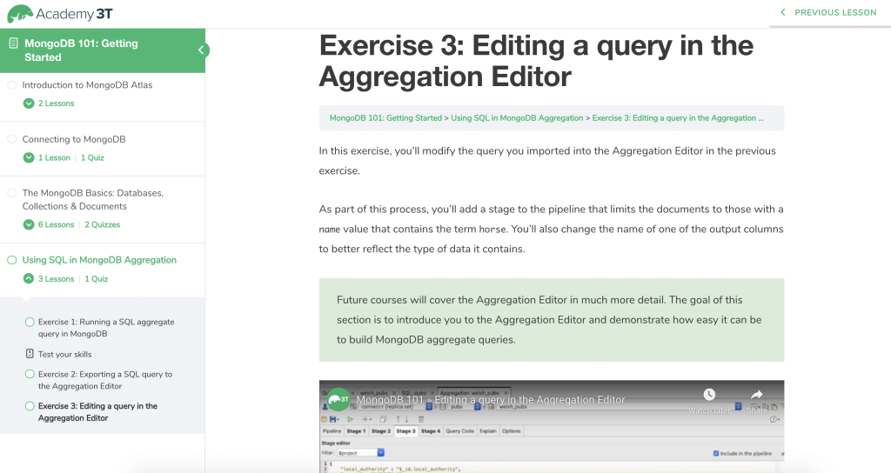Click the inline code word 'name'
Viewport: 891px width, 473px height.
click(330, 230)
